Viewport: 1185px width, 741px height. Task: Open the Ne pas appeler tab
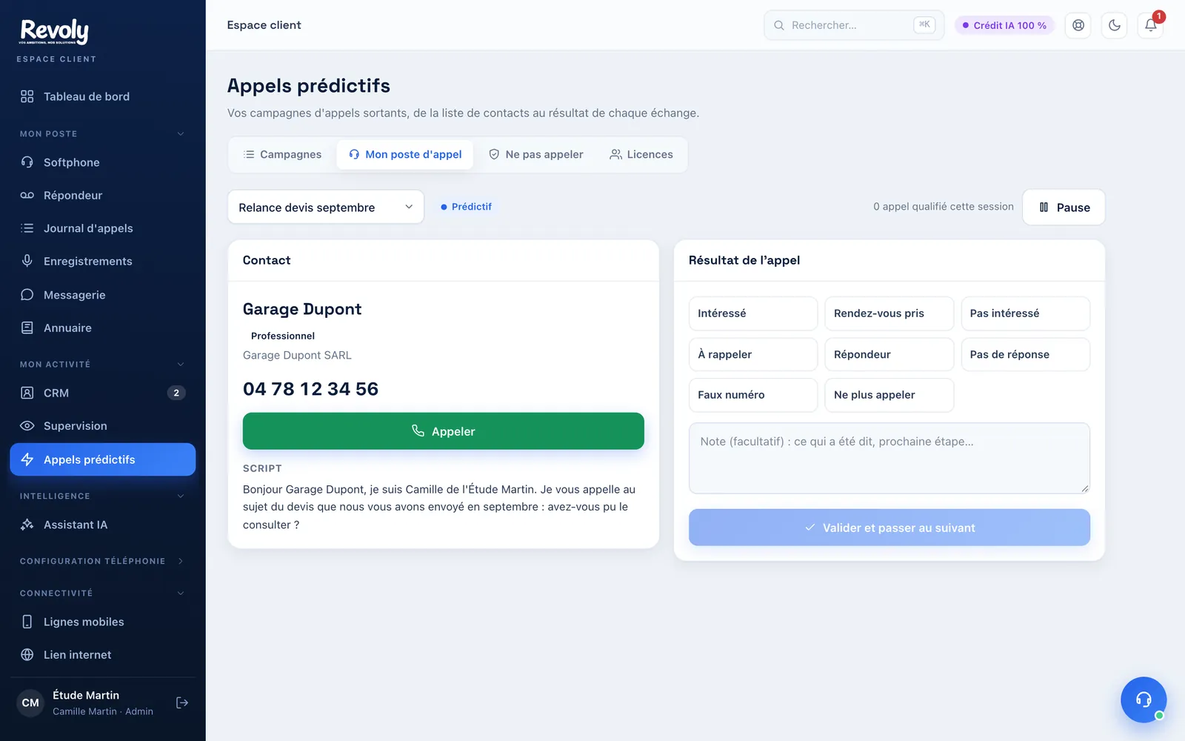536,155
